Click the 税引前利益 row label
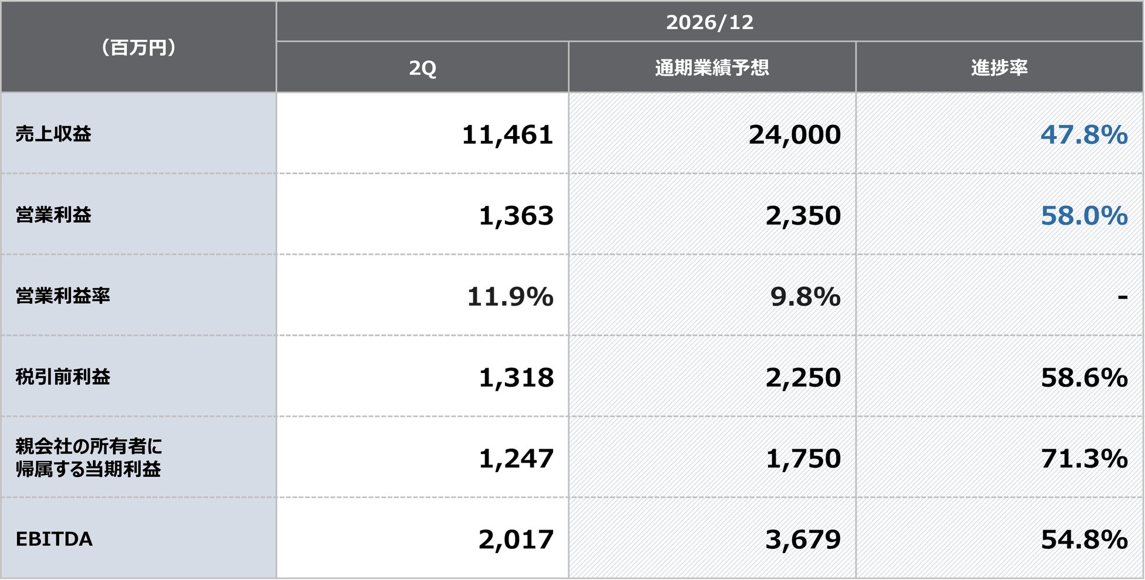This screenshot has height=580, width=1145. 63,377
